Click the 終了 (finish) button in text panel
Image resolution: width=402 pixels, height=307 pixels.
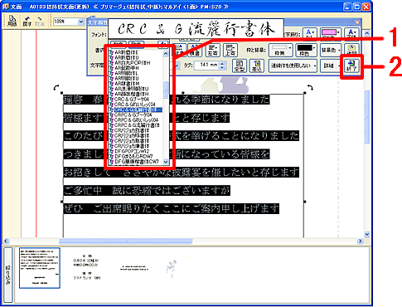[351, 66]
